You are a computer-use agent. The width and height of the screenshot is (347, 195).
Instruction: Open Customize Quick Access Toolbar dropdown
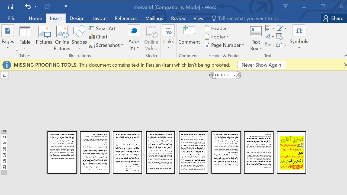[x=66, y=6]
